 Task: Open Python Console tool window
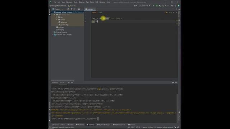(x=119, y=125)
